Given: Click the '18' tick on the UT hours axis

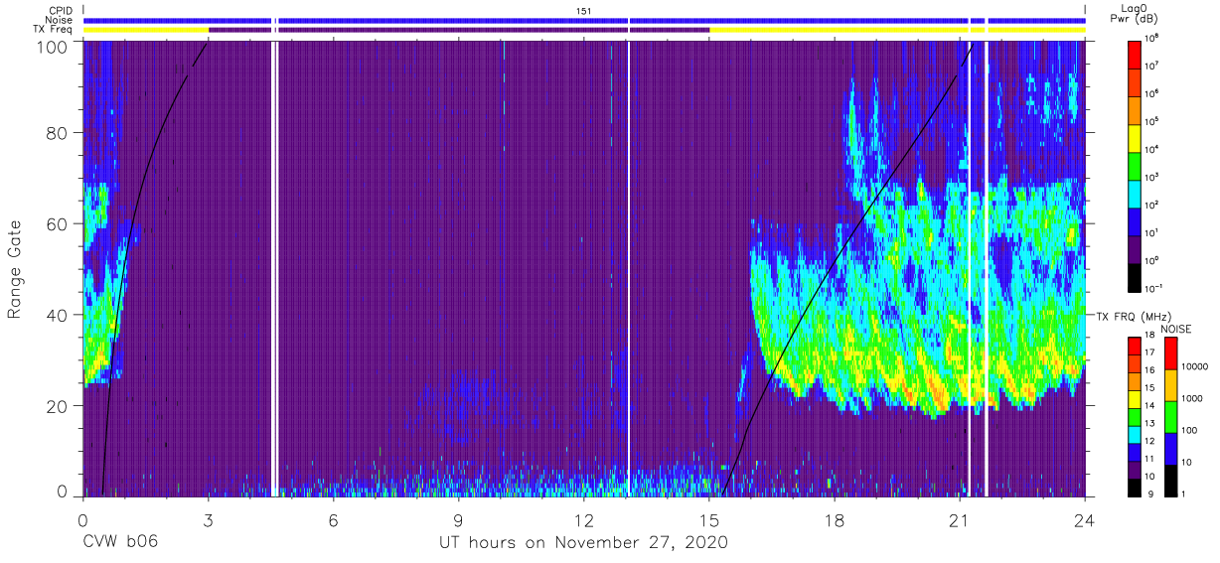Looking at the screenshot, I should 835,519.
